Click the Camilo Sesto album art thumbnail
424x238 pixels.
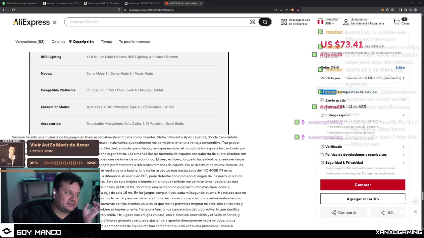[x=12, y=154]
